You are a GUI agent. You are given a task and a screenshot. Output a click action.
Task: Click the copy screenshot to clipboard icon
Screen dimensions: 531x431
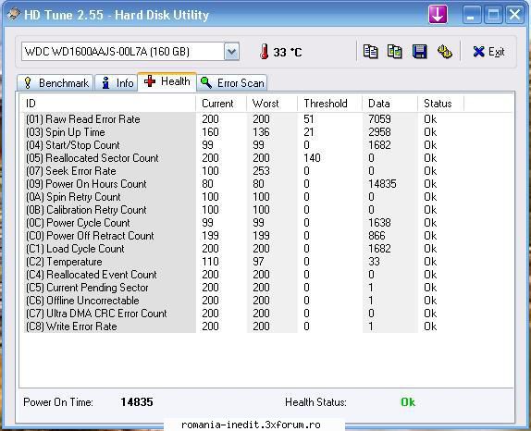pyautogui.click(x=394, y=52)
